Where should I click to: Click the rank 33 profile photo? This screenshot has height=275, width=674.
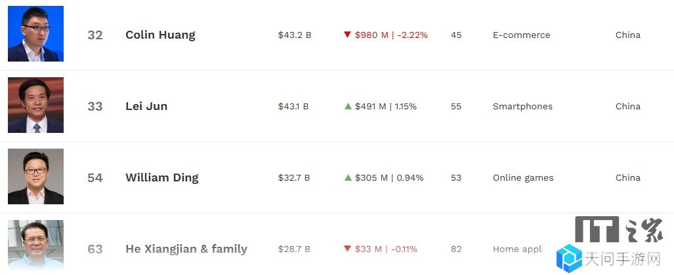(35, 105)
